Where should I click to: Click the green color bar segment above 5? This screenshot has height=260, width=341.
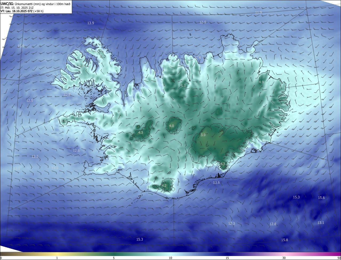point(114,254)
